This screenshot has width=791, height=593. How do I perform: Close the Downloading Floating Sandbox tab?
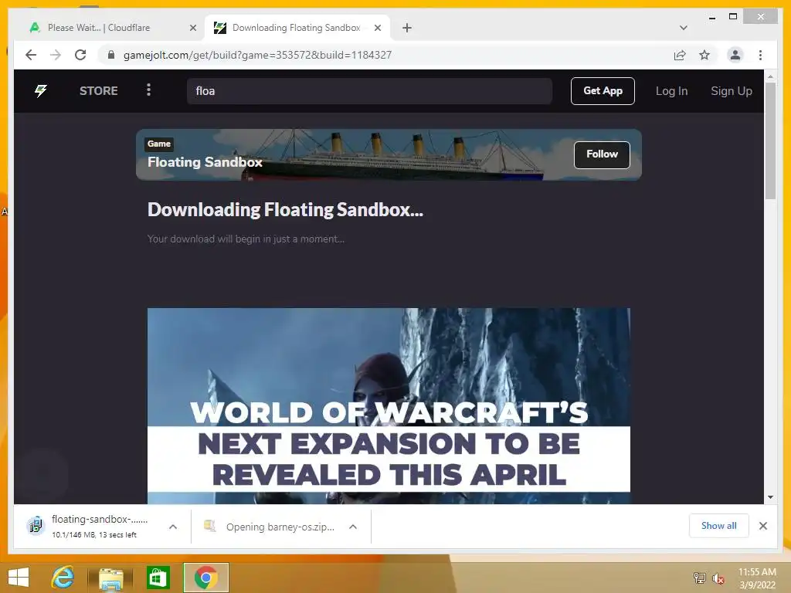[x=377, y=28]
